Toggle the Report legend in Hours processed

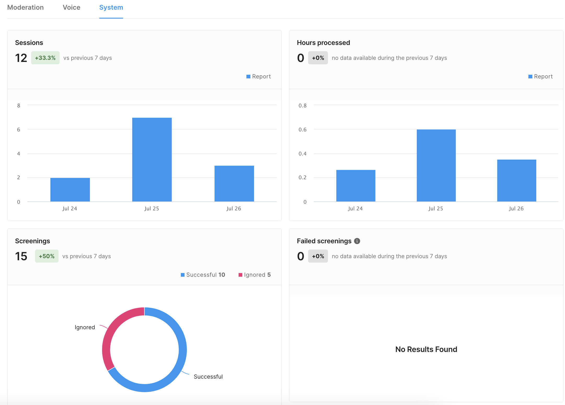tap(540, 77)
